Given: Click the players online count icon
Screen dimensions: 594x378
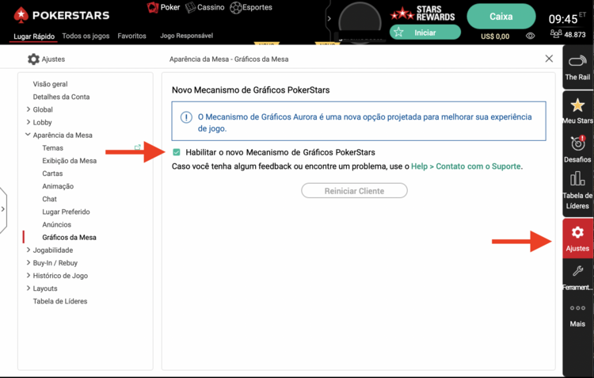Looking at the screenshot, I should (556, 34).
